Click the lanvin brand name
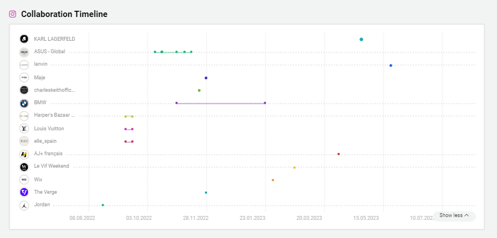Image resolution: width=497 pixels, height=238 pixels. point(41,64)
